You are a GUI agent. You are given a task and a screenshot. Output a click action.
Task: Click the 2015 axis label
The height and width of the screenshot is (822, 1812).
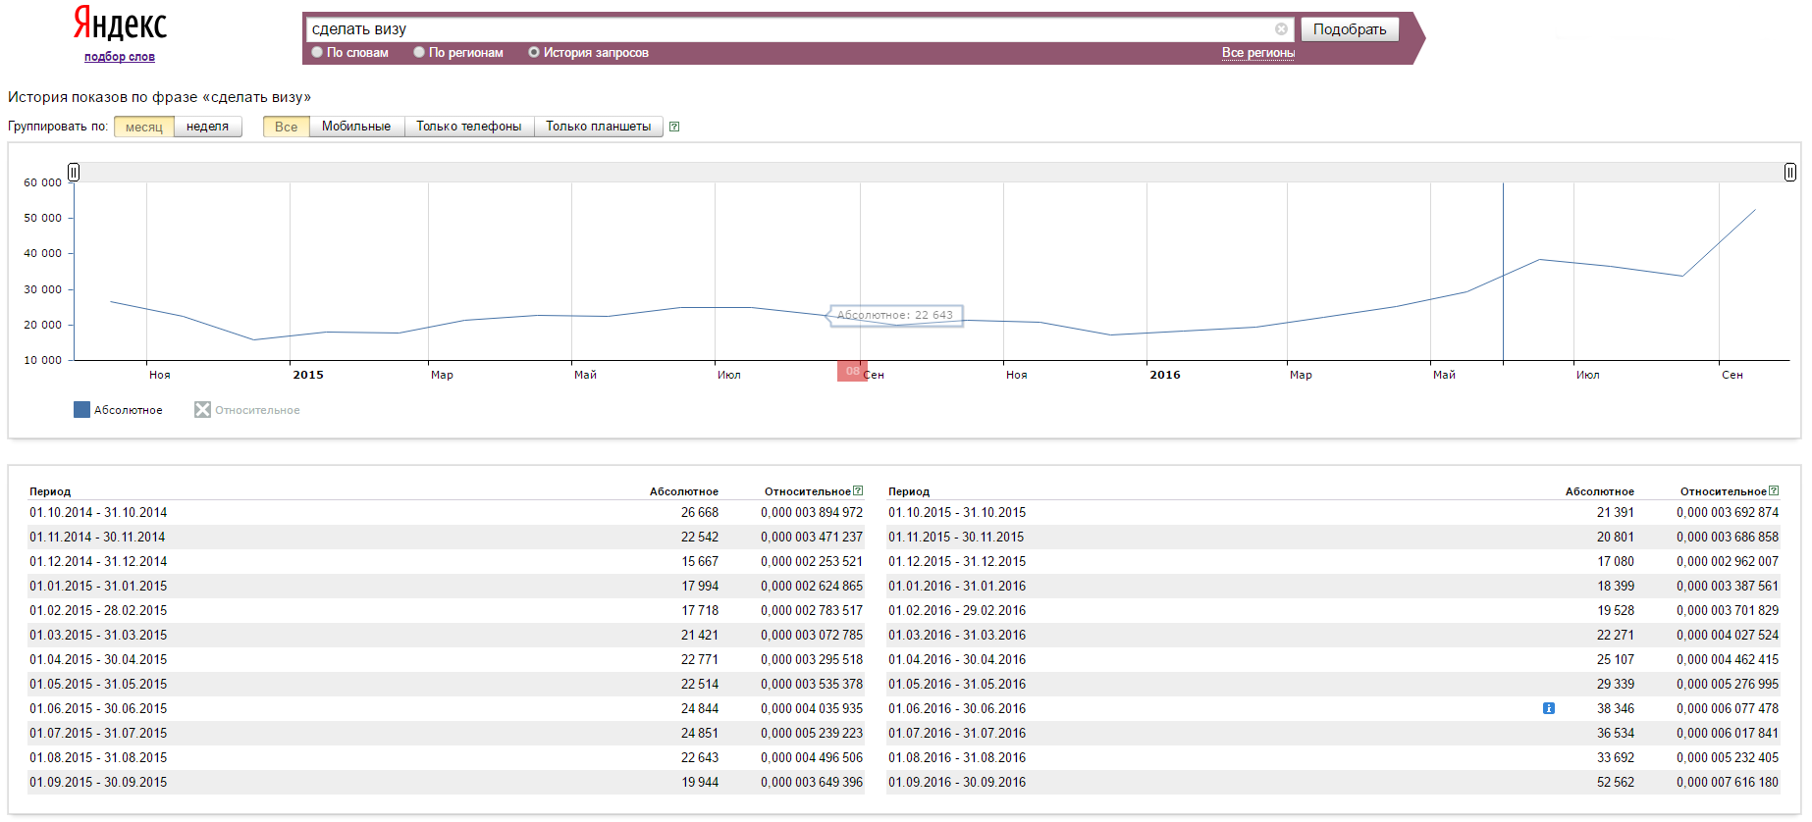coord(308,375)
